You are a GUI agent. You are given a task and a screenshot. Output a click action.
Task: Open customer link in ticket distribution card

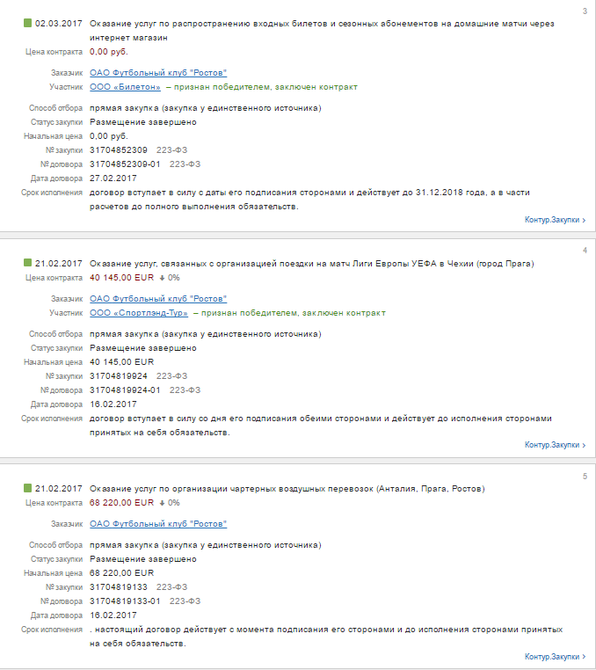(x=158, y=73)
